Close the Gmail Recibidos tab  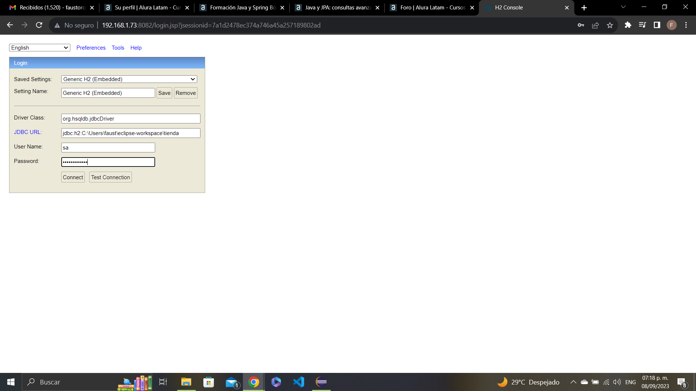pos(92,8)
